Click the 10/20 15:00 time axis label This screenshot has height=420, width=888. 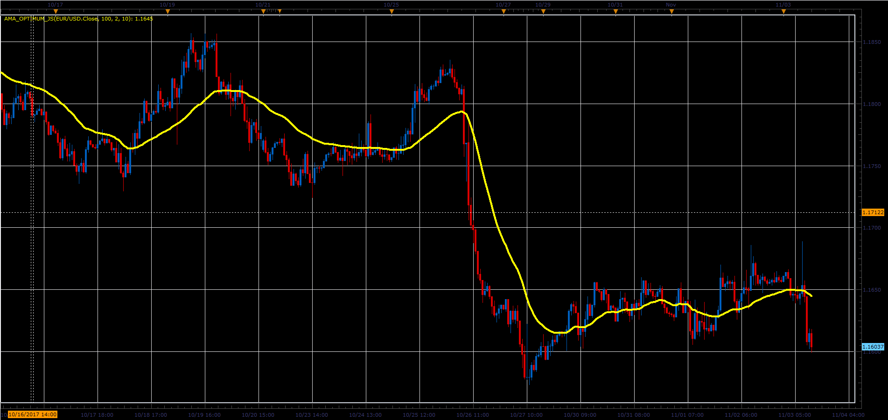point(258,415)
